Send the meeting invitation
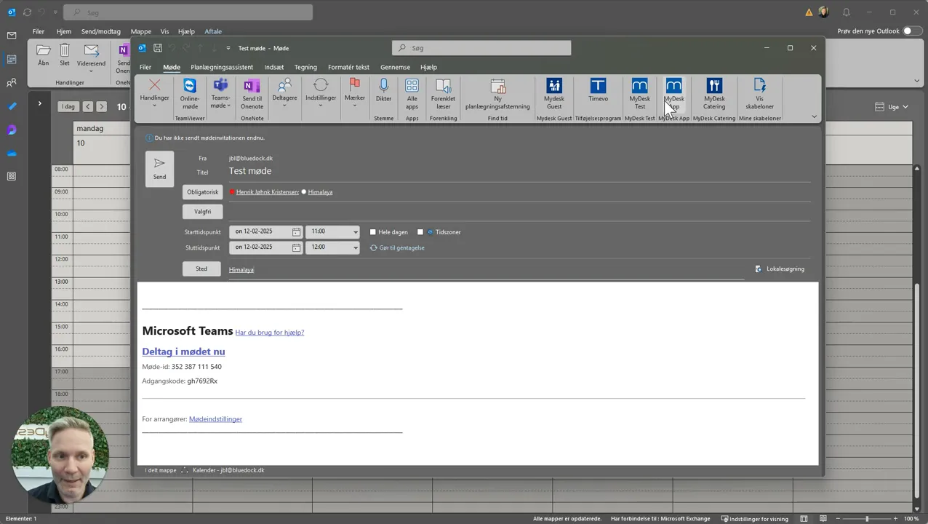This screenshot has width=928, height=524. (159, 169)
